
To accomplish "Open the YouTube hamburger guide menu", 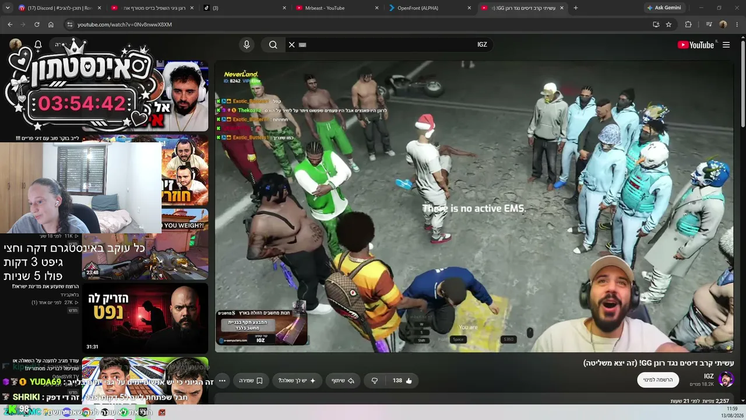I will [726, 45].
